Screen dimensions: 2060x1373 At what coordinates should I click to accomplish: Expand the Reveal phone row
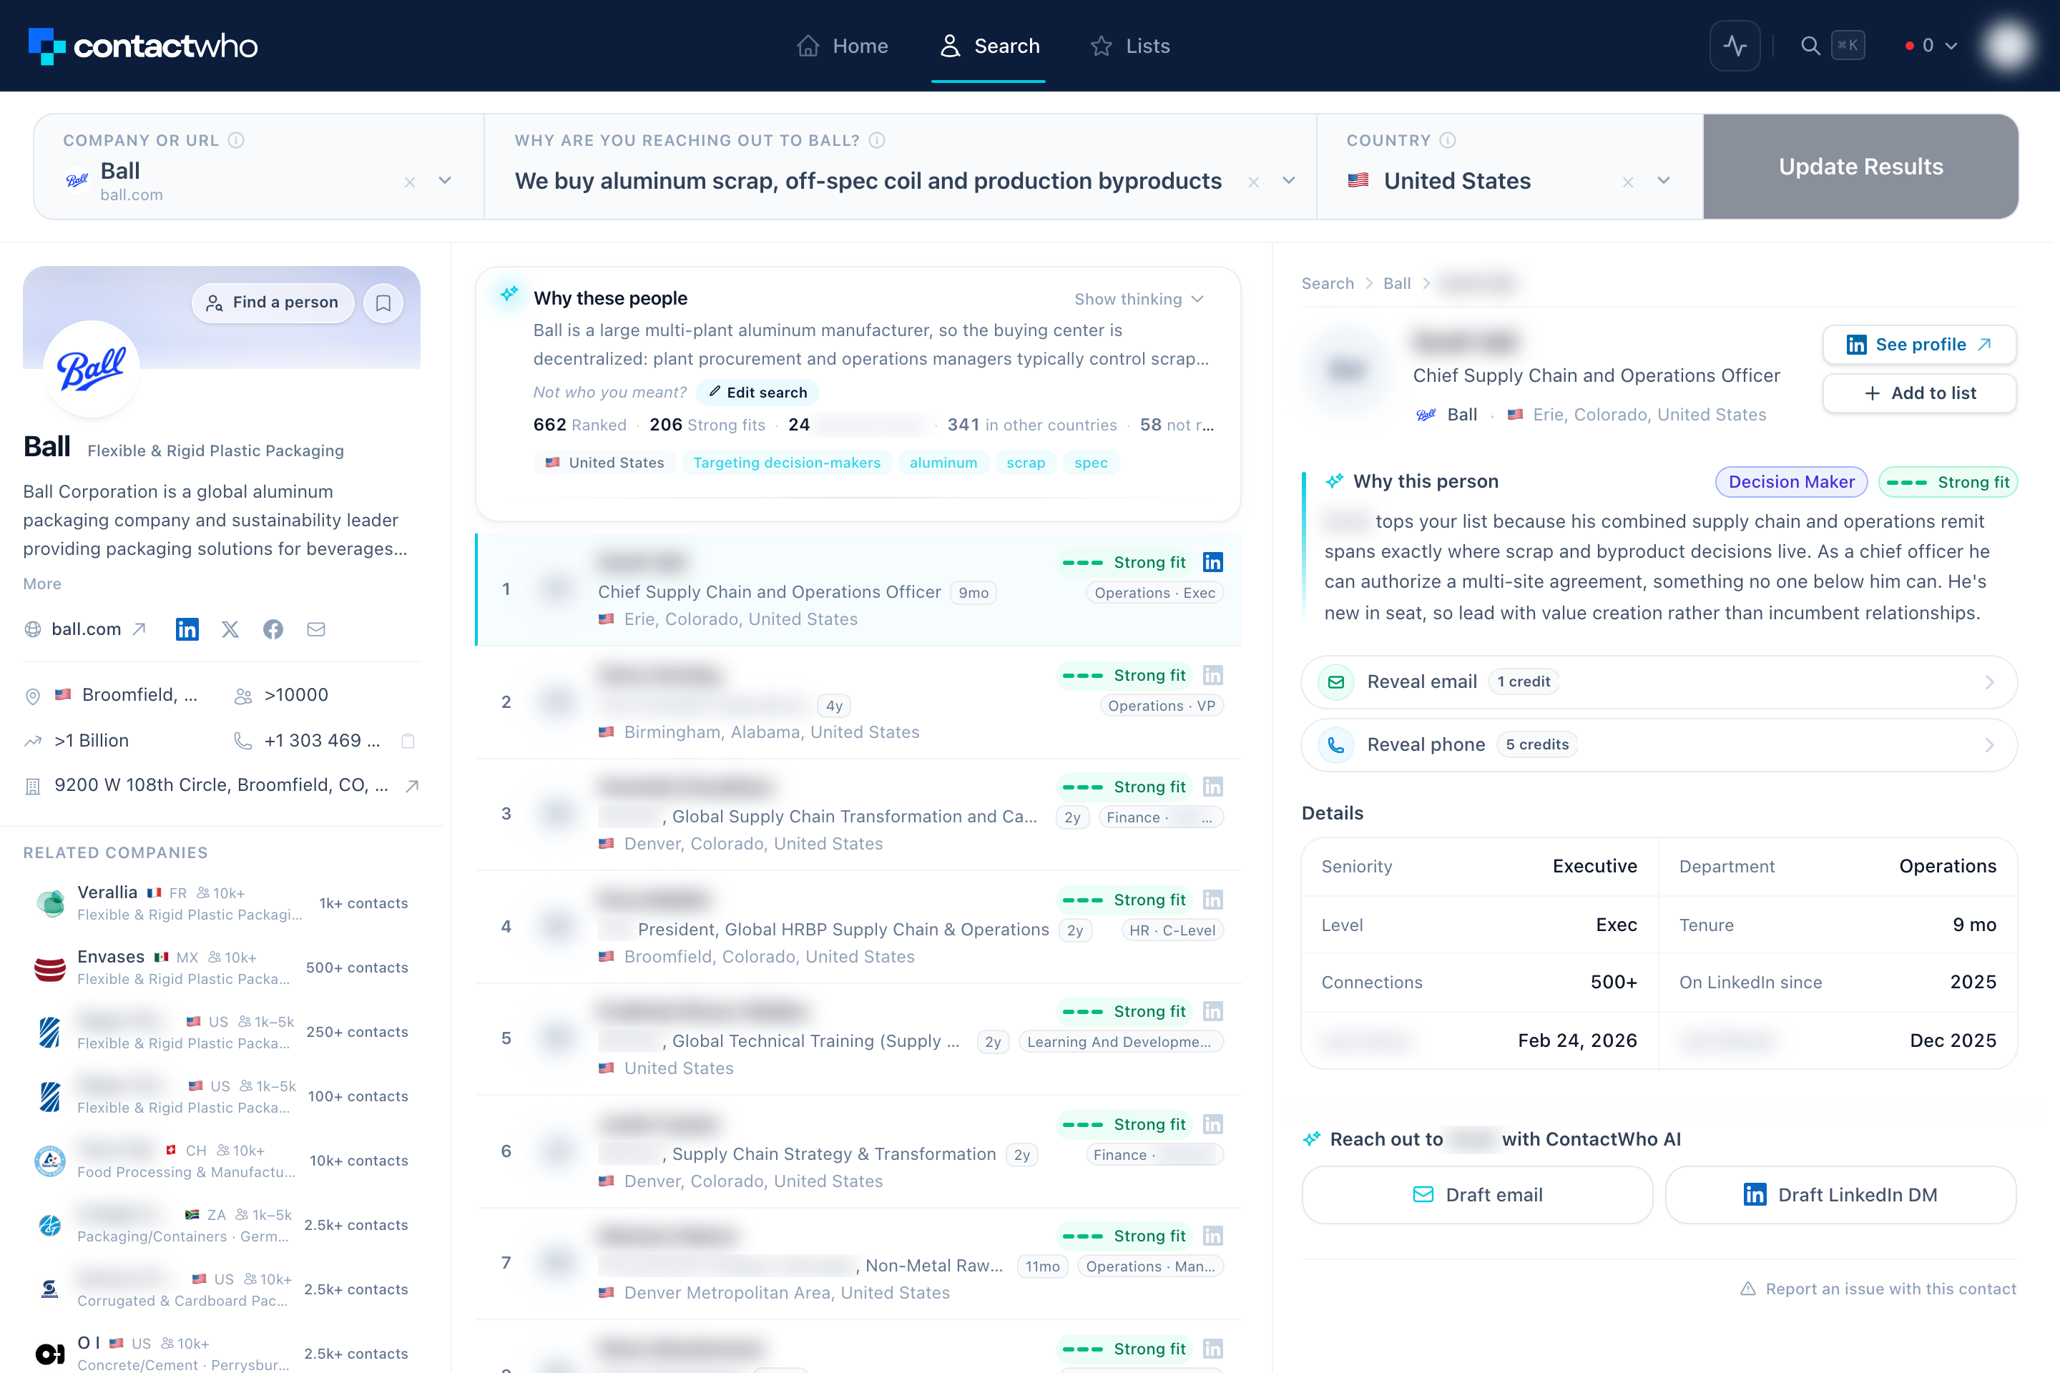point(1659,744)
